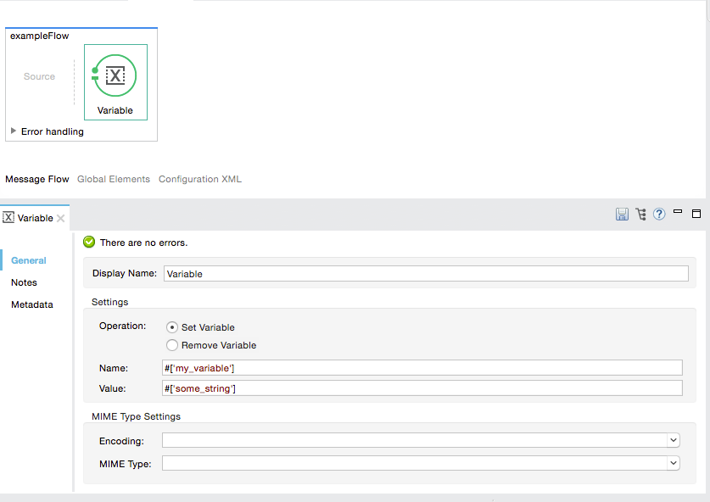Go to the Notes section
The image size is (710, 502).
(24, 282)
